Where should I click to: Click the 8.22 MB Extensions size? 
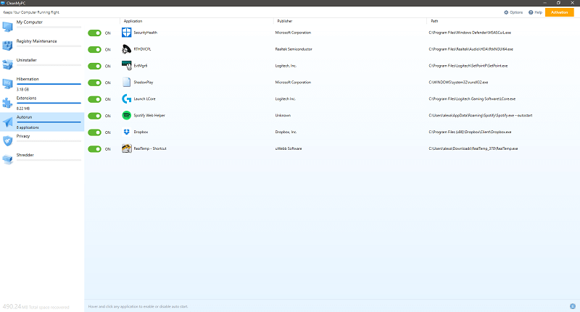pos(23,108)
